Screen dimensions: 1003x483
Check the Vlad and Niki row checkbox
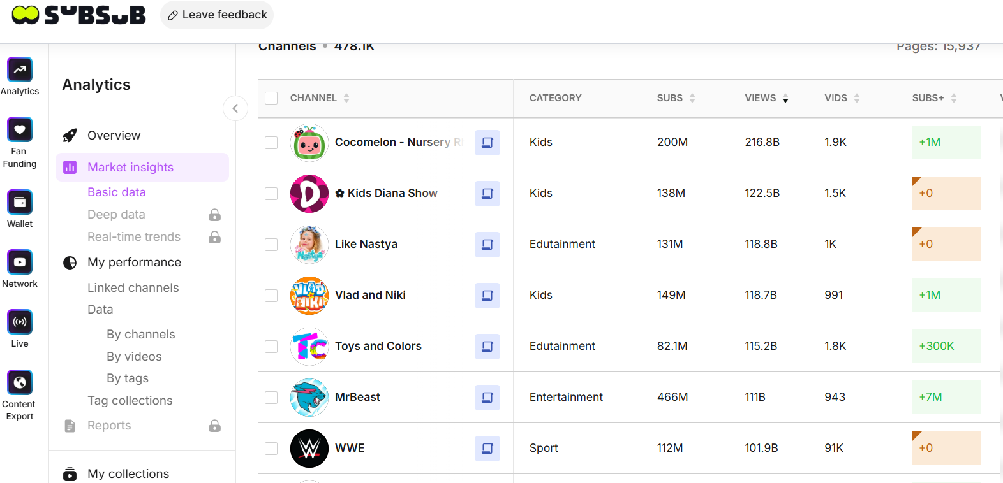click(x=271, y=296)
